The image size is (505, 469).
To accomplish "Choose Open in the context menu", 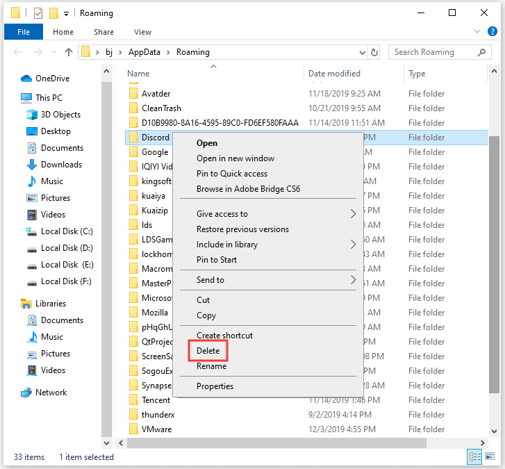I will pos(268,143).
